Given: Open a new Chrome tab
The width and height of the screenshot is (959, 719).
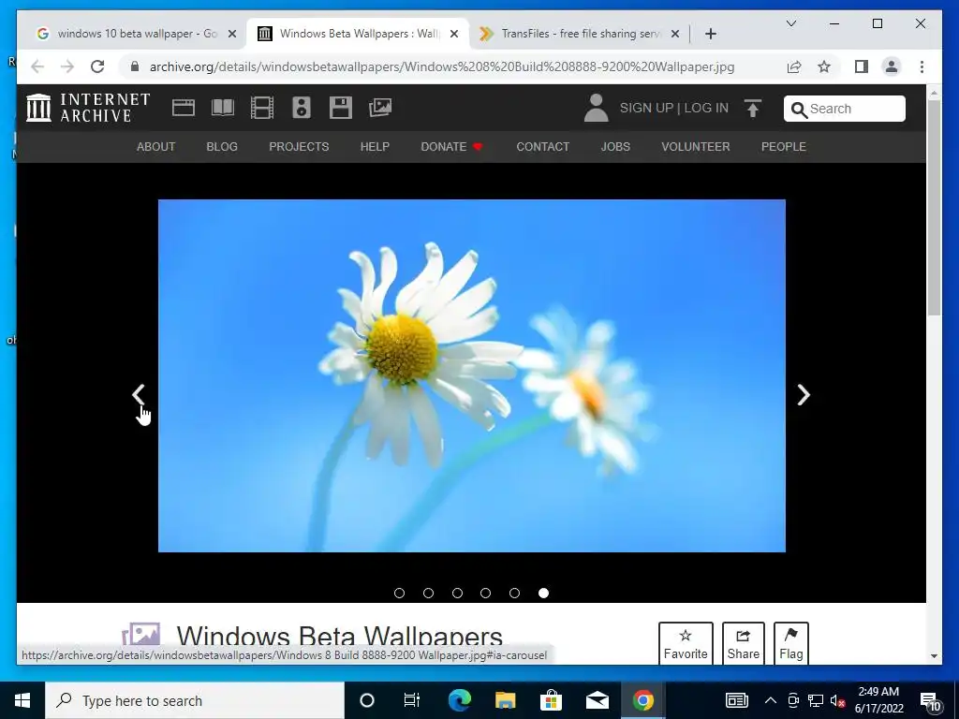Looking at the screenshot, I should (711, 34).
